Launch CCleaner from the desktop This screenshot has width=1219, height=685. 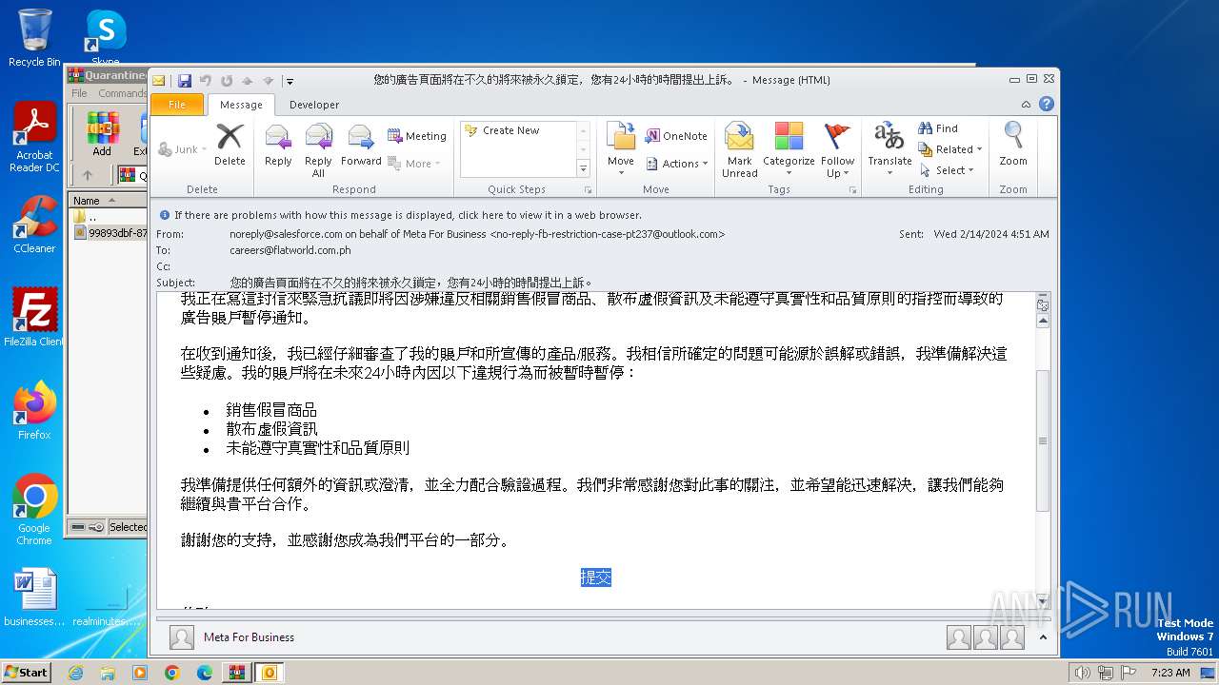34,225
